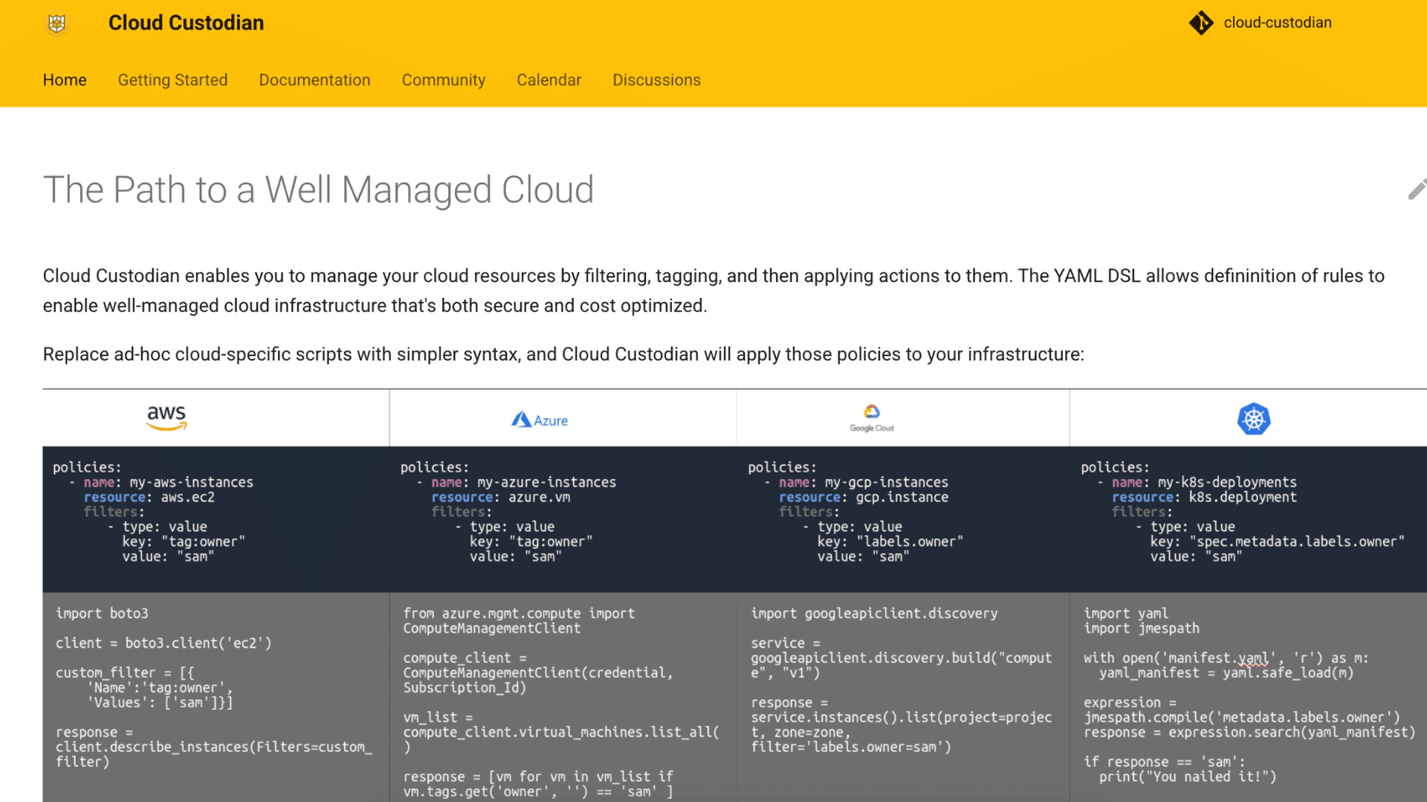Click the "spec.metadata.labels.owner" key text
This screenshot has height=802, width=1427.
pyautogui.click(x=1297, y=542)
